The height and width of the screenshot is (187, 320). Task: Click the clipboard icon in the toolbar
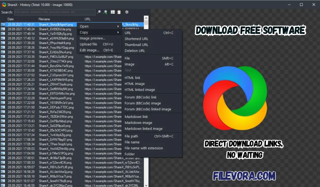(x=119, y=12)
